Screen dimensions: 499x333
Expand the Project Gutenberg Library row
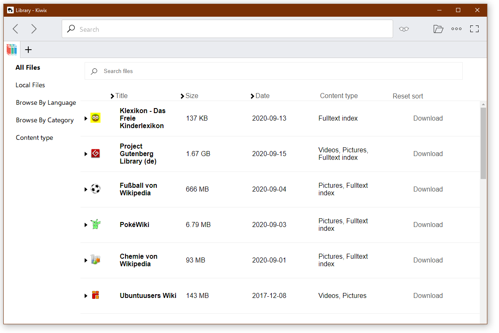[x=86, y=154]
